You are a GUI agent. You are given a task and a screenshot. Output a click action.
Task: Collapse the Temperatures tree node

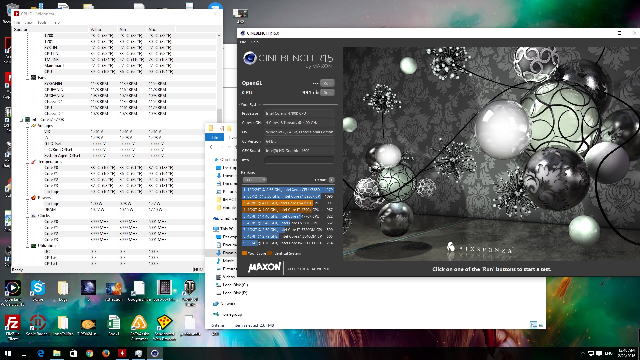pyautogui.click(x=28, y=162)
